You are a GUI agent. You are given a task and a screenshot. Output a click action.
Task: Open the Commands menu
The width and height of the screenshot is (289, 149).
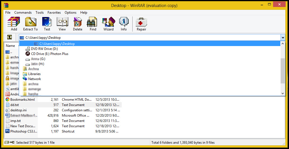point(23,13)
